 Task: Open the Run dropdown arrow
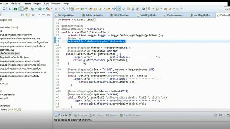click(43, 9)
